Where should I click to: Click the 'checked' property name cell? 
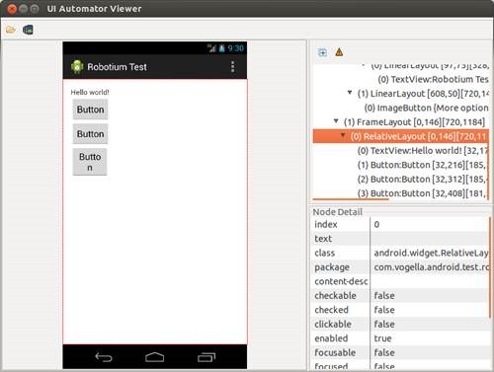(340, 310)
